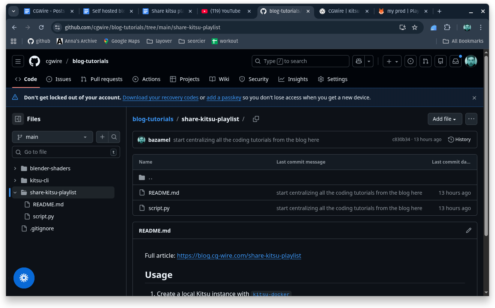Collapse the Files side panel
This screenshot has height=308, width=495.
18,119
